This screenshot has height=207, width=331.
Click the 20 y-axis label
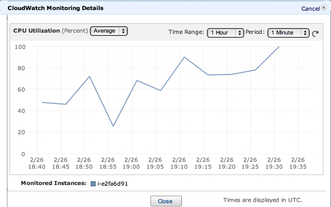(x=21, y=132)
